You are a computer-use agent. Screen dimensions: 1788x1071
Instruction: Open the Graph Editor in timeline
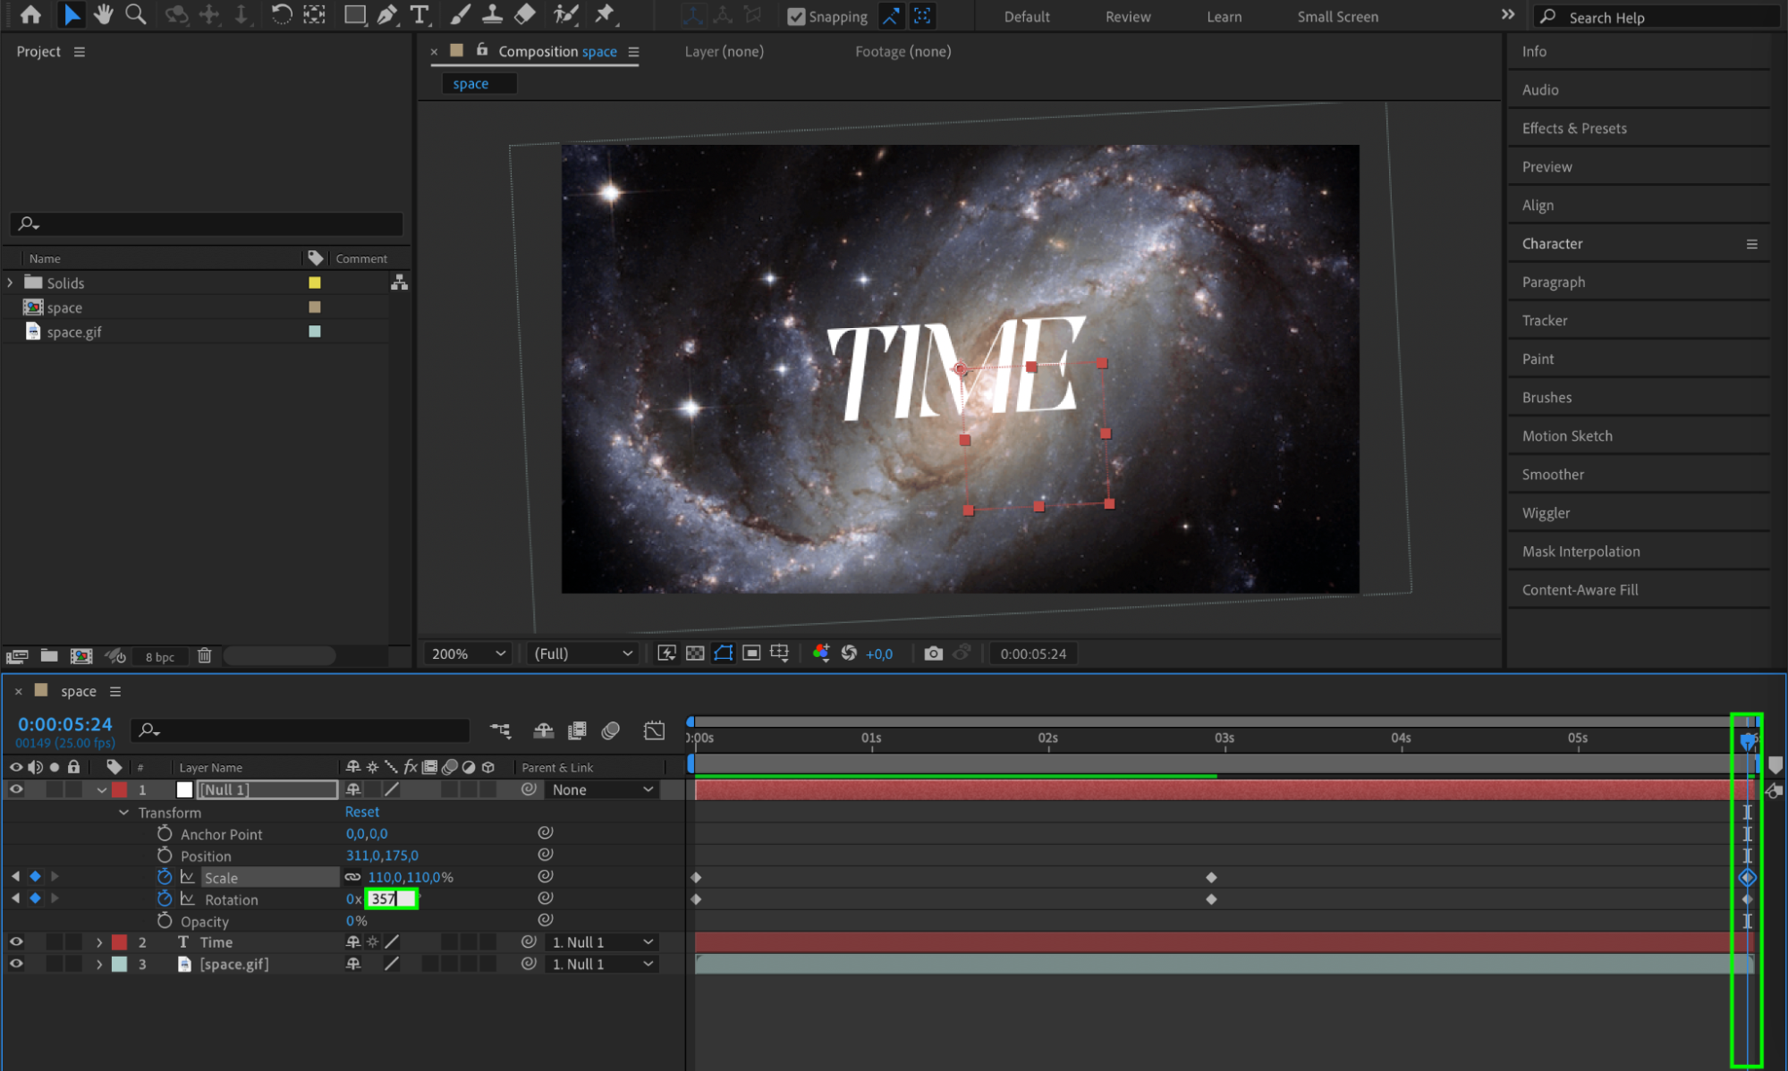(x=654, y=730)
